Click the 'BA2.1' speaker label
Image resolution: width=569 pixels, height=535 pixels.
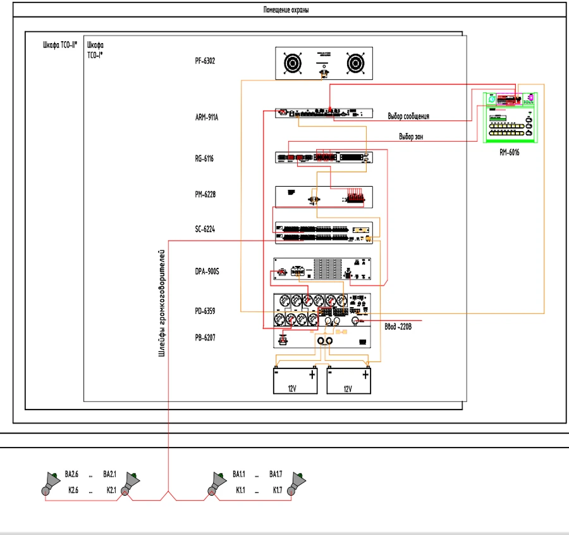click(x=109, y=474)
